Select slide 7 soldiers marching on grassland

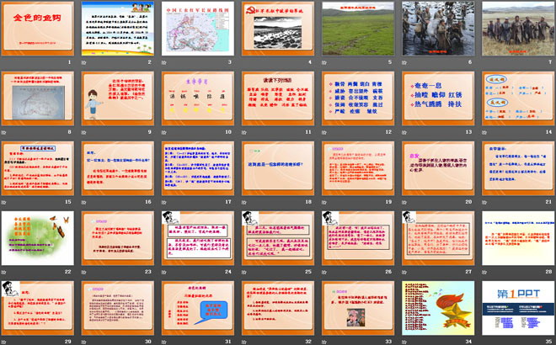click(x=518, y=29)
